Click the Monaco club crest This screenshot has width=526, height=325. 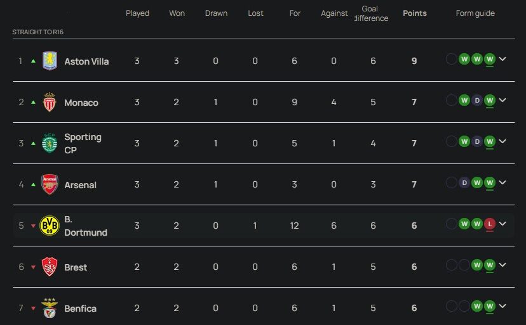[x=50, y=102]
